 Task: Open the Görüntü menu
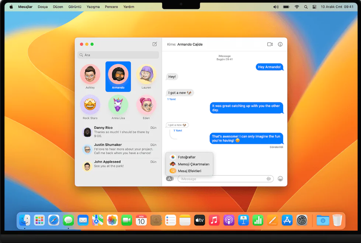click(x=75, y=7)
